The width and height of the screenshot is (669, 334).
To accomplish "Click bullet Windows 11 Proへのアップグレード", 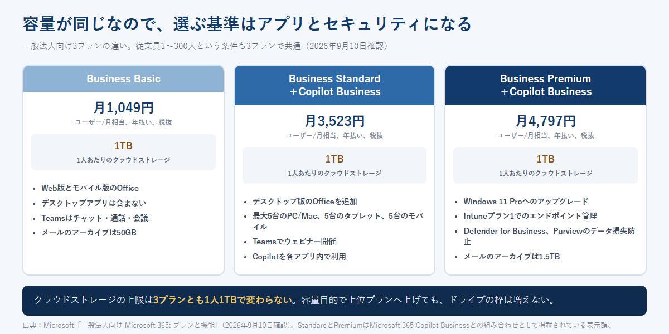I will [526, 202].
